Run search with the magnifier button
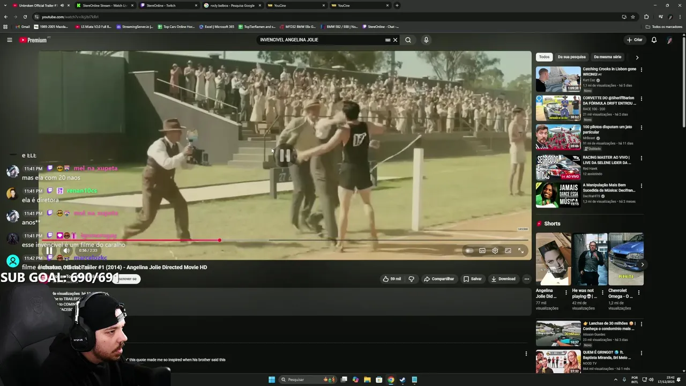 408,40
